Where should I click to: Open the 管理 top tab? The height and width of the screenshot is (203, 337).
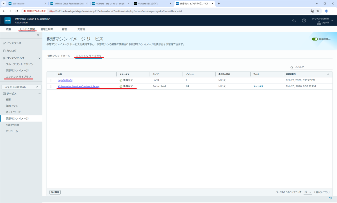[x=64, y=29]
